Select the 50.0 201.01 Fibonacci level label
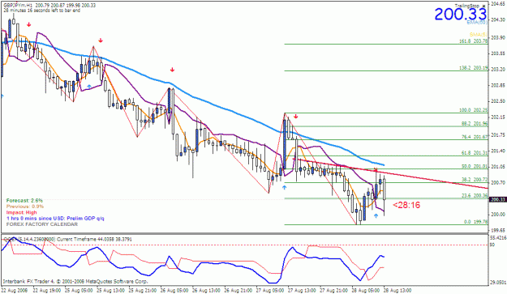 tap(475, 167)
